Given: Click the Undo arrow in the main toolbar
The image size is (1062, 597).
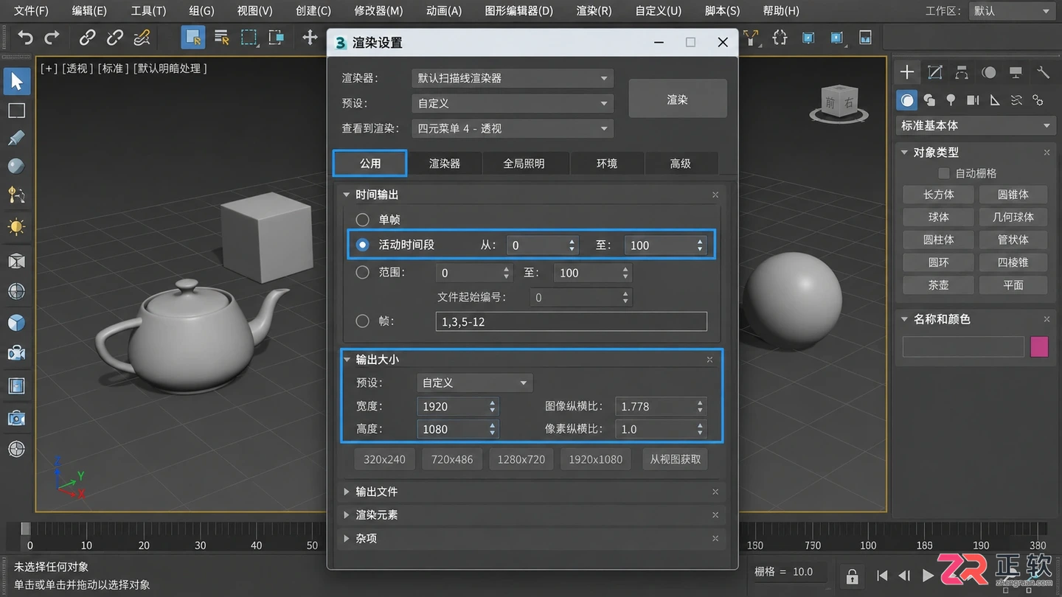Looking at the screenshot, I should pos(26,37).
